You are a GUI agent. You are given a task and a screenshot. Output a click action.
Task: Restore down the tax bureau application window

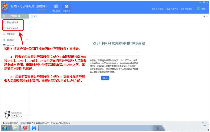click(204, 2)
